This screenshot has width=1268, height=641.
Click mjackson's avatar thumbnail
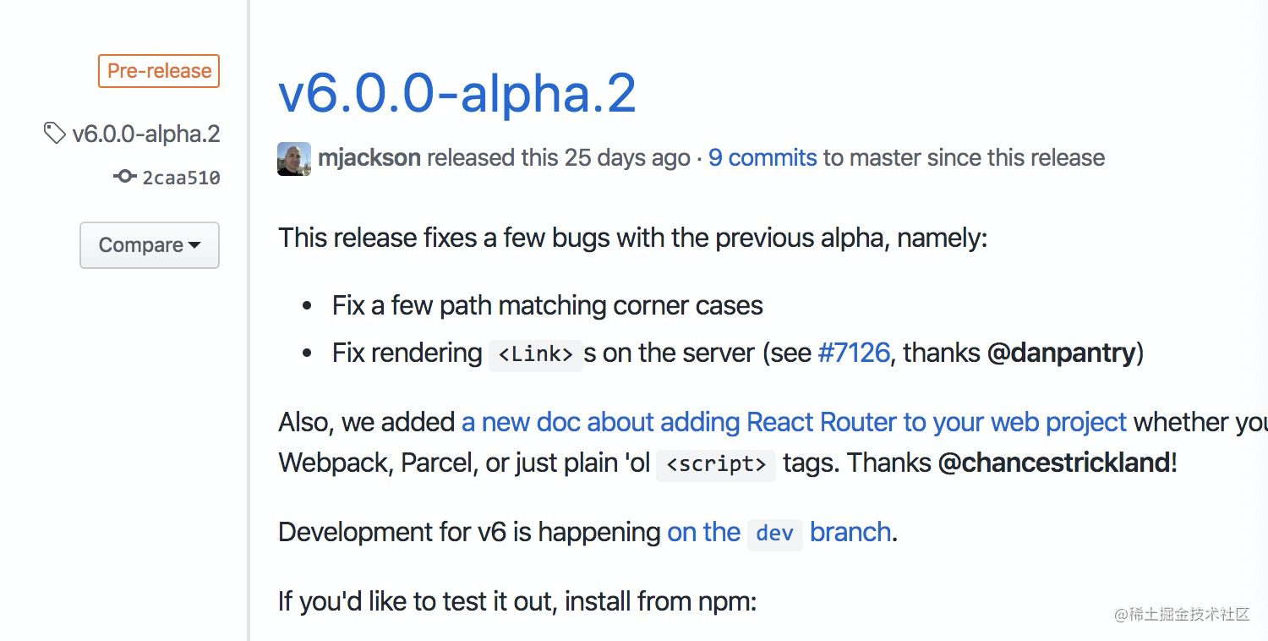point(294,158)
